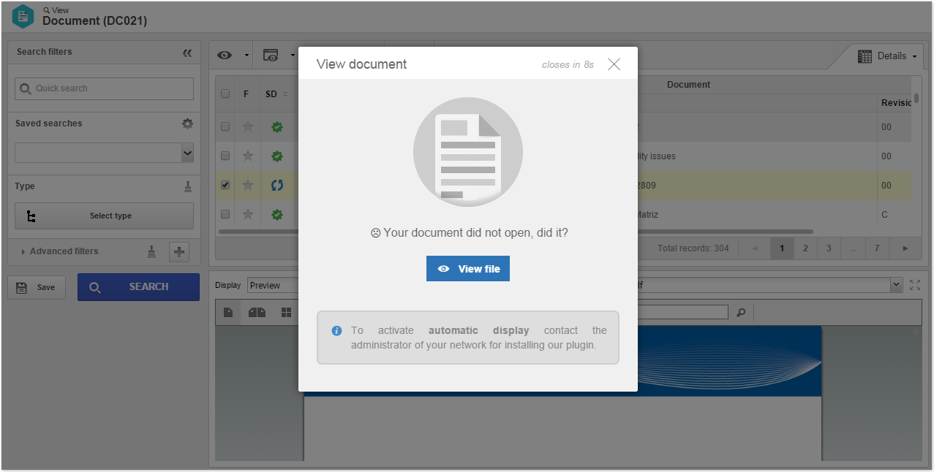Check the fourth row checkbox
The image size is (934, 472).
[x=225, y=214]
